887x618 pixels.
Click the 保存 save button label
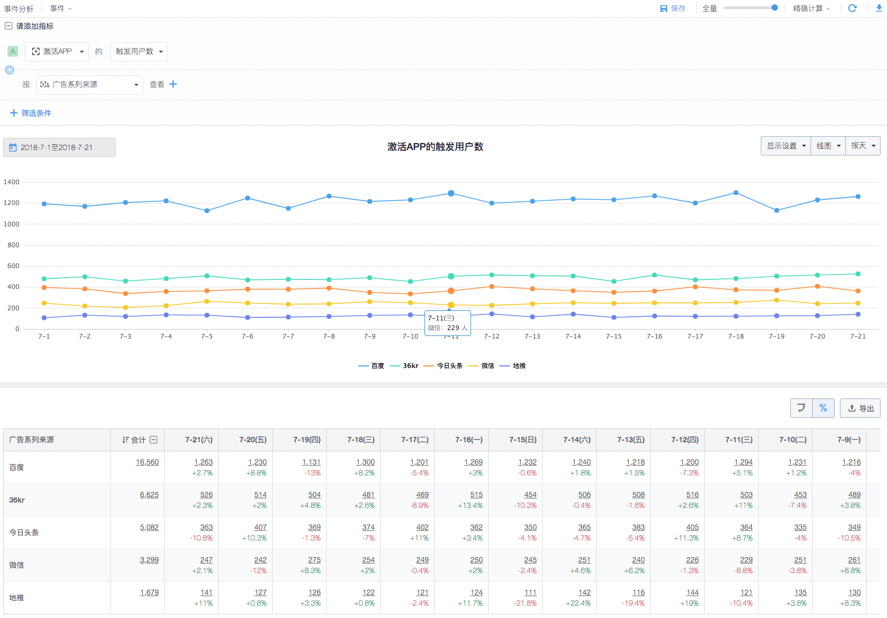(678, 9)
